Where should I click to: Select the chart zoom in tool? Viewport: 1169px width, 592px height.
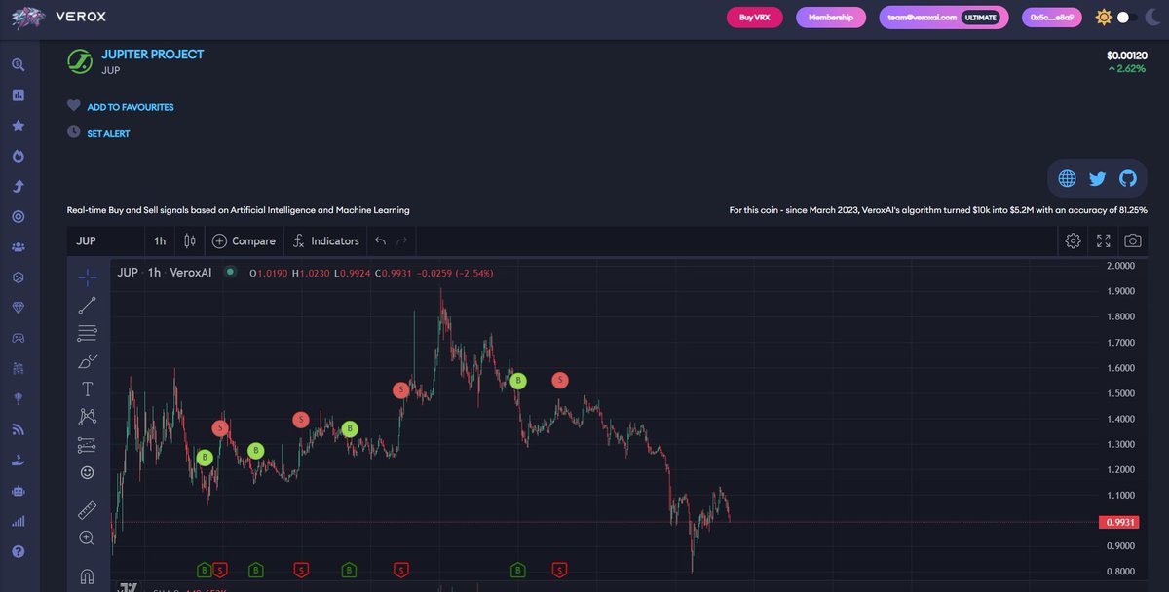[88, 537]
